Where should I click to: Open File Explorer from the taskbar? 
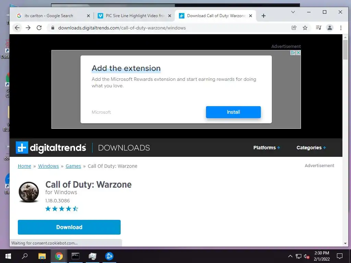(42, 256)
